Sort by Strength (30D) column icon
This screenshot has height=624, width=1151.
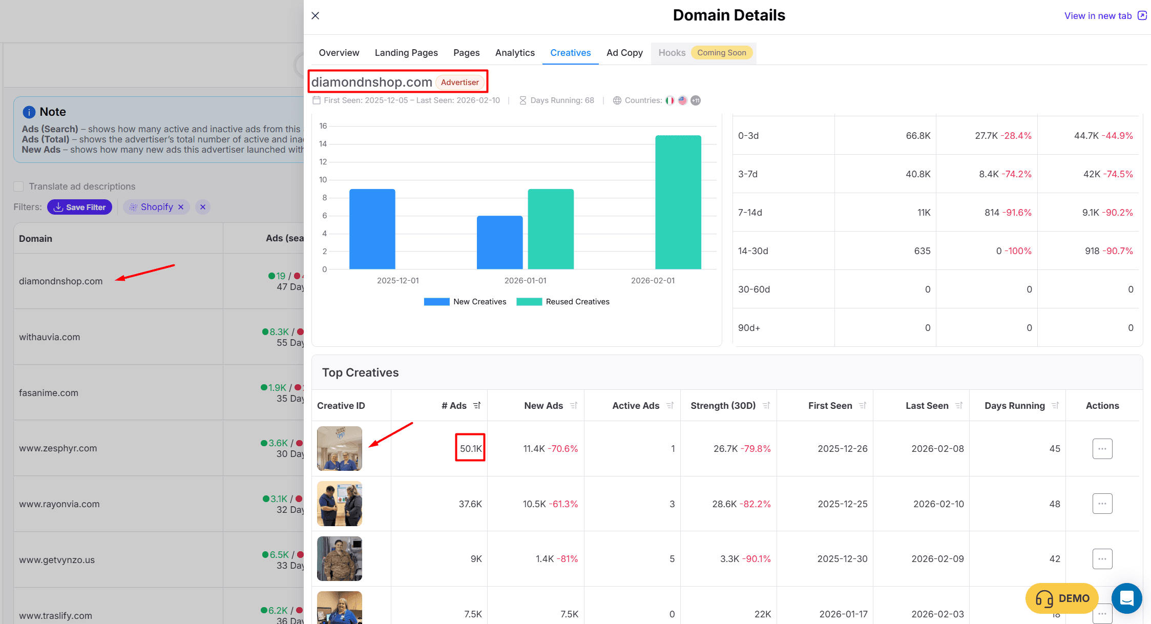click(x=766, y=406)
